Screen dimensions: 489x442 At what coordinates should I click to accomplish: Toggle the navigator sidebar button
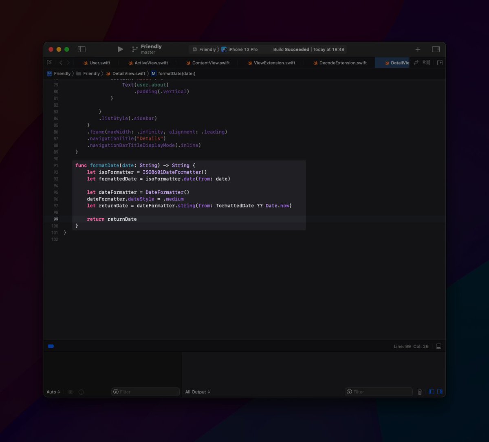tap(81, 49)
